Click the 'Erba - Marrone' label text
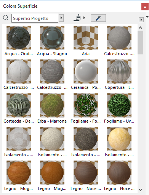The width and height of the screenshot is (149, 195). point(52,121)
